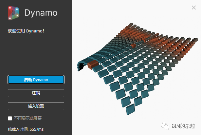Click the 注销 sign-out button

36,93
